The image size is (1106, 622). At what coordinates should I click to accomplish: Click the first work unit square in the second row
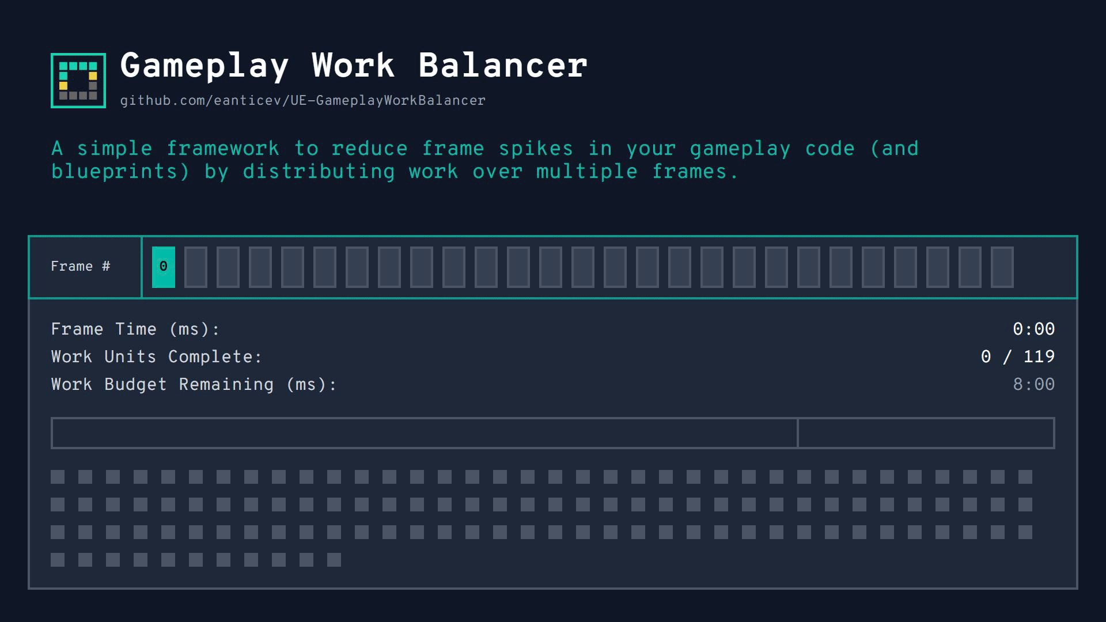[x=58, y=505]
